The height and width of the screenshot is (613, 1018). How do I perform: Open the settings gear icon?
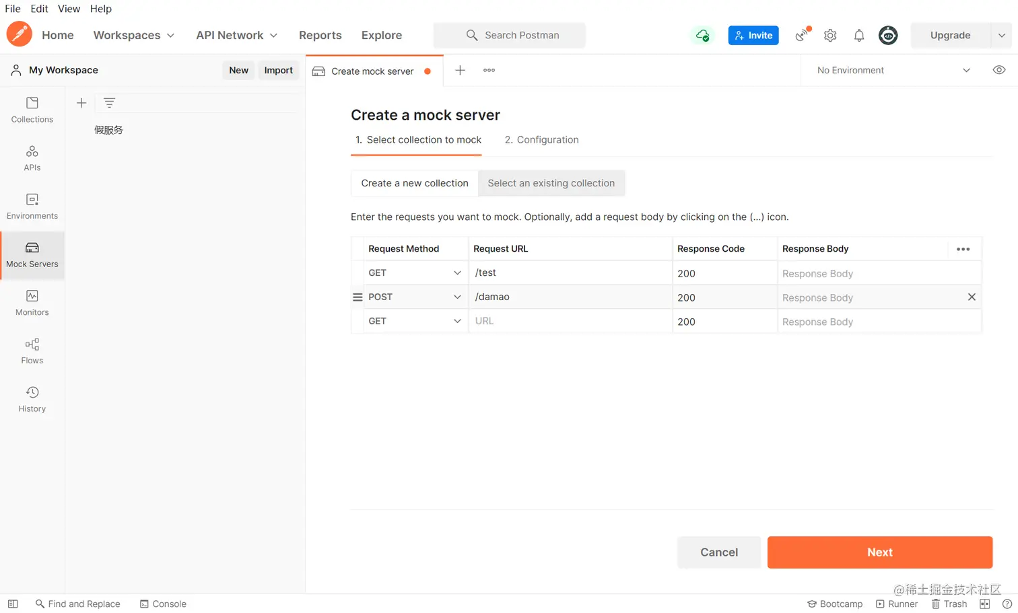point(830,36)
